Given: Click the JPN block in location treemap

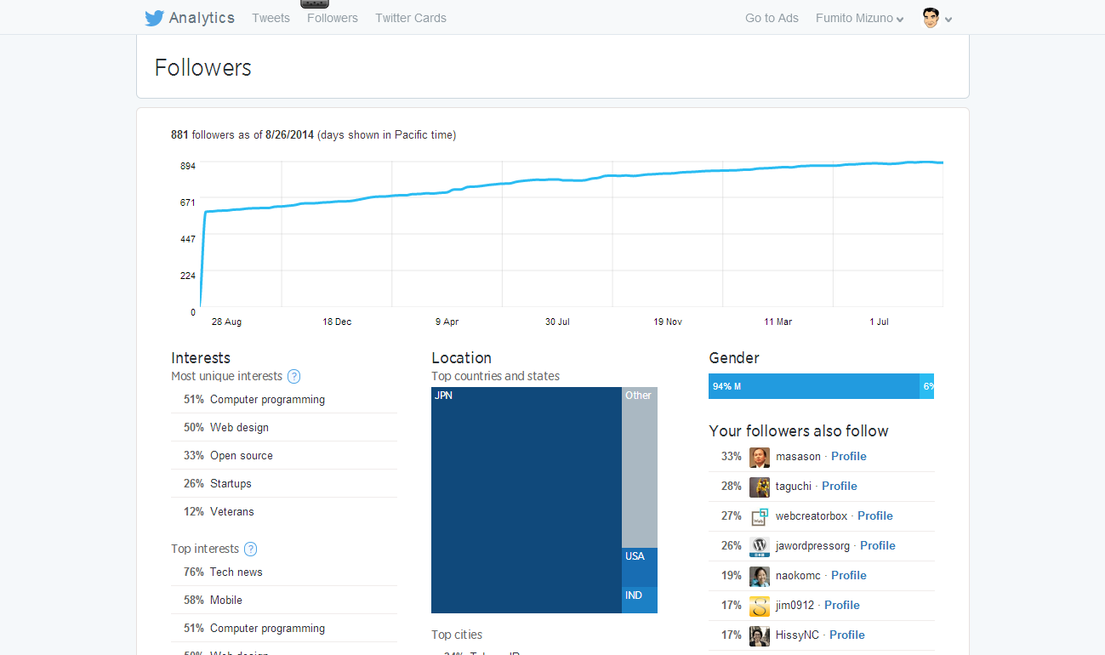Looking at the screenshot, I should coord(527,500).
